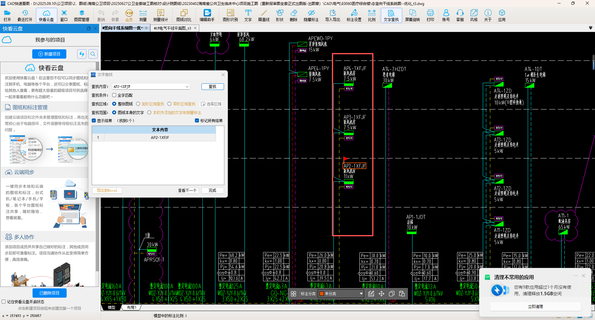Select 矩形区域查找 radio option
595x320 pixels.
(x=138, y=104)
